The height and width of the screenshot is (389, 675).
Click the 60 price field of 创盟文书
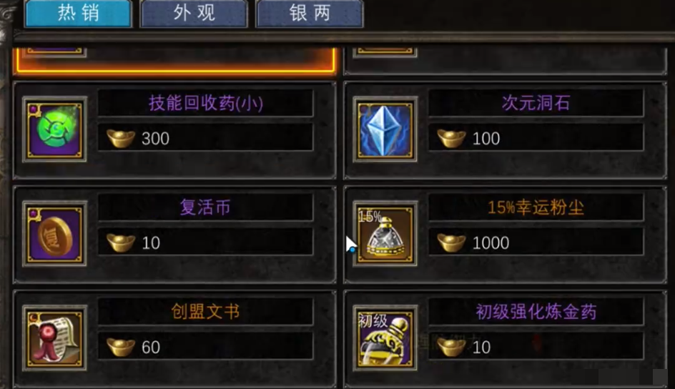click(205, 345)
